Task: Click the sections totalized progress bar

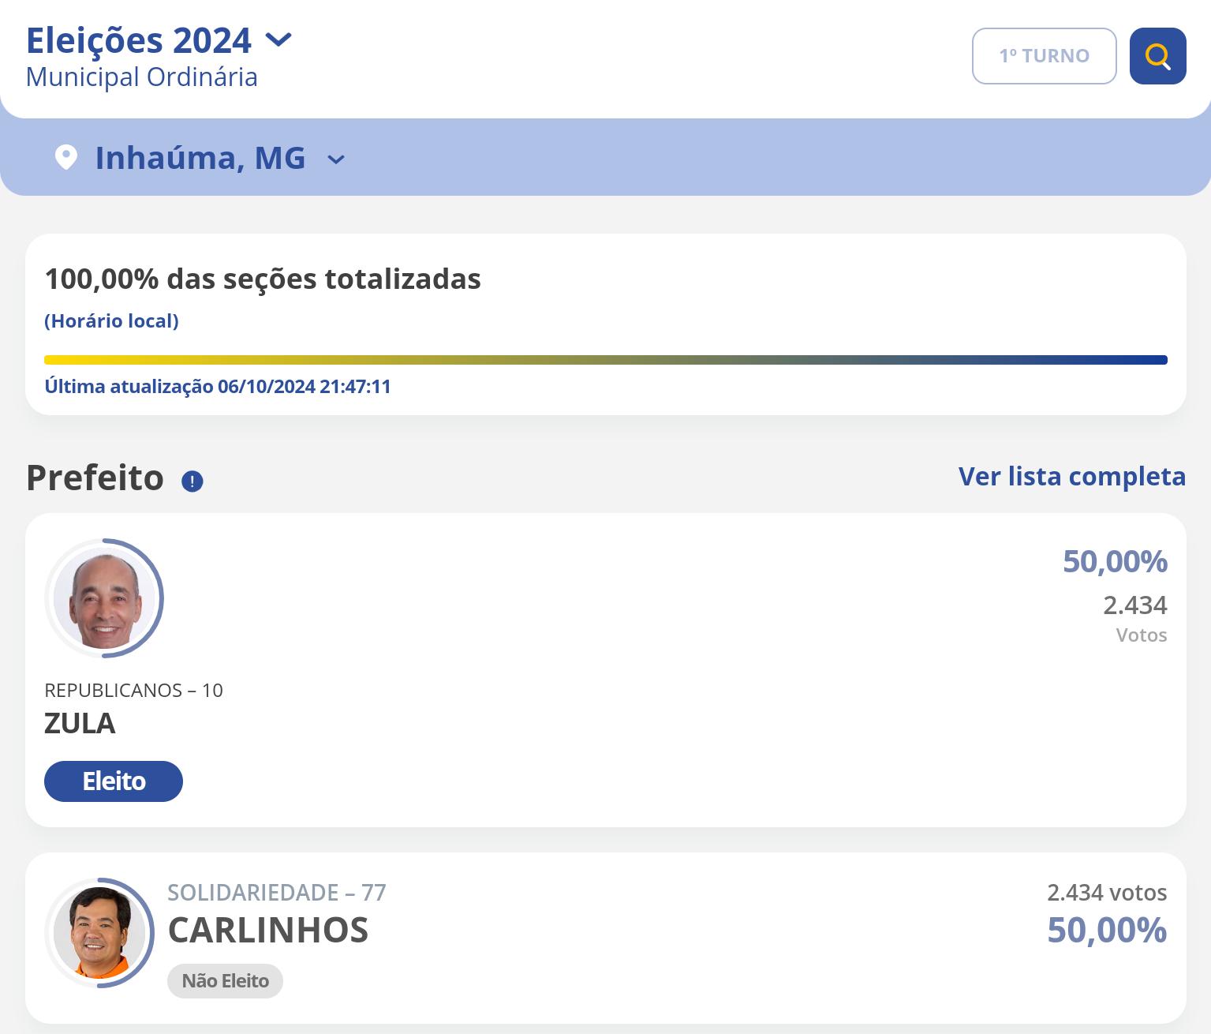Action: (605, 360)
